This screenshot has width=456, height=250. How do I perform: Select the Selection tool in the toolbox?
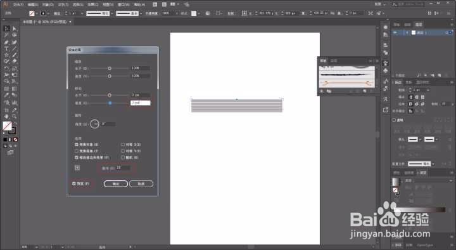[6, 29]
